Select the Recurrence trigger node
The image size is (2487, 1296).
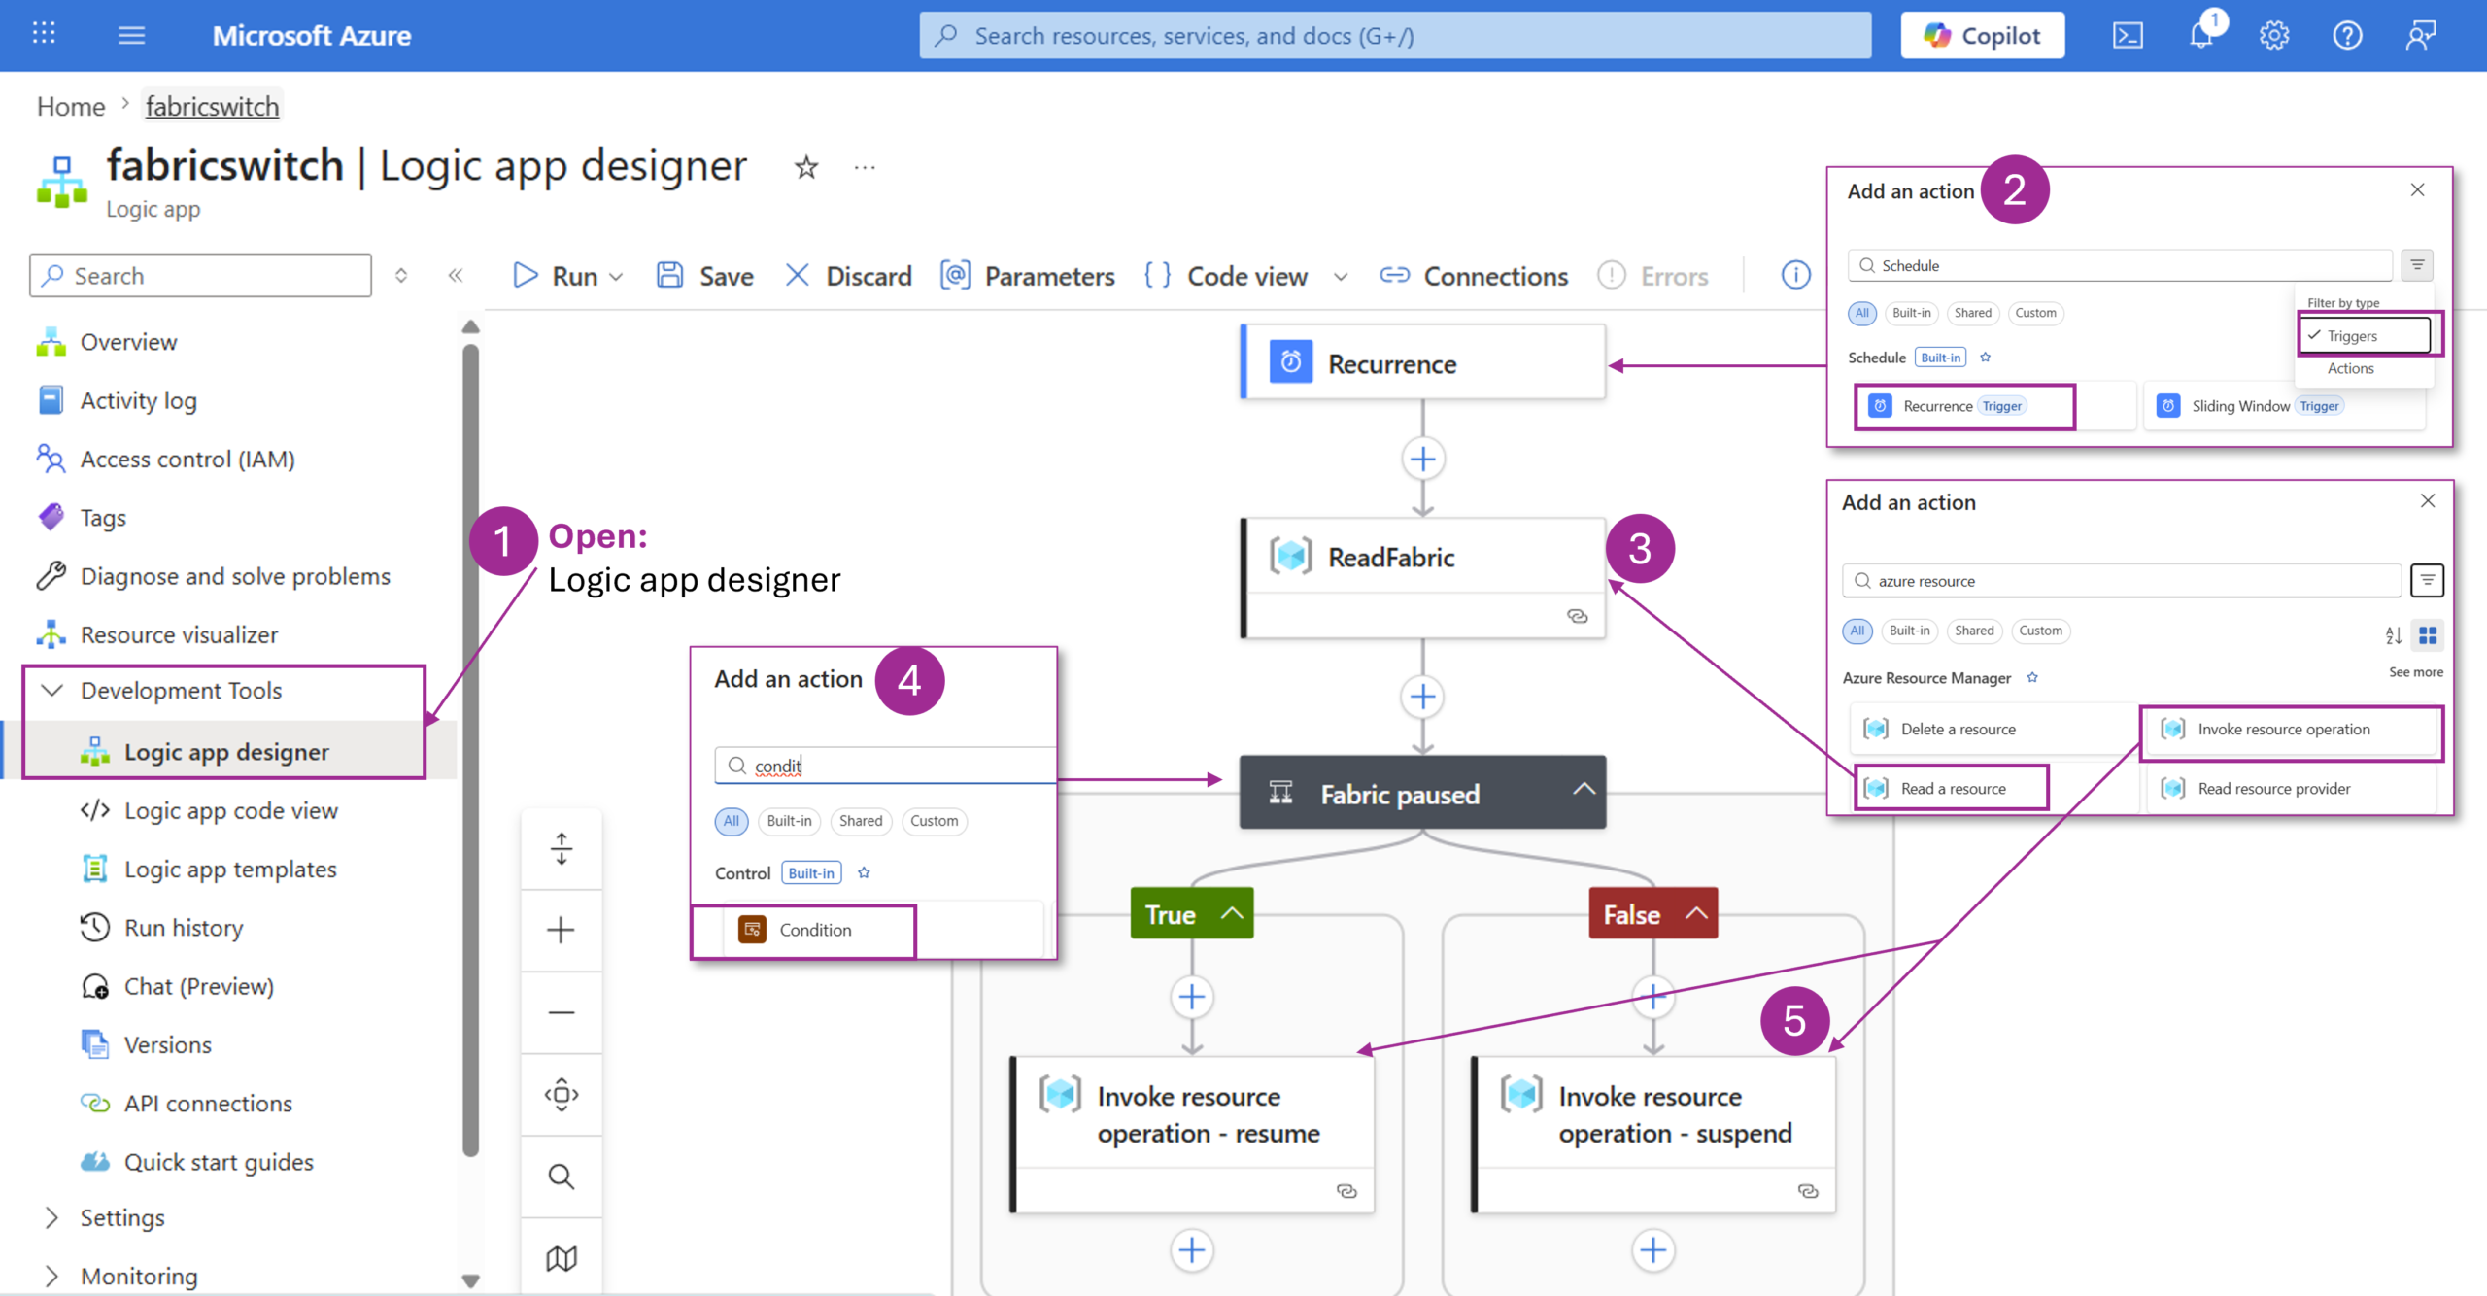click(x=1423, y=362)
